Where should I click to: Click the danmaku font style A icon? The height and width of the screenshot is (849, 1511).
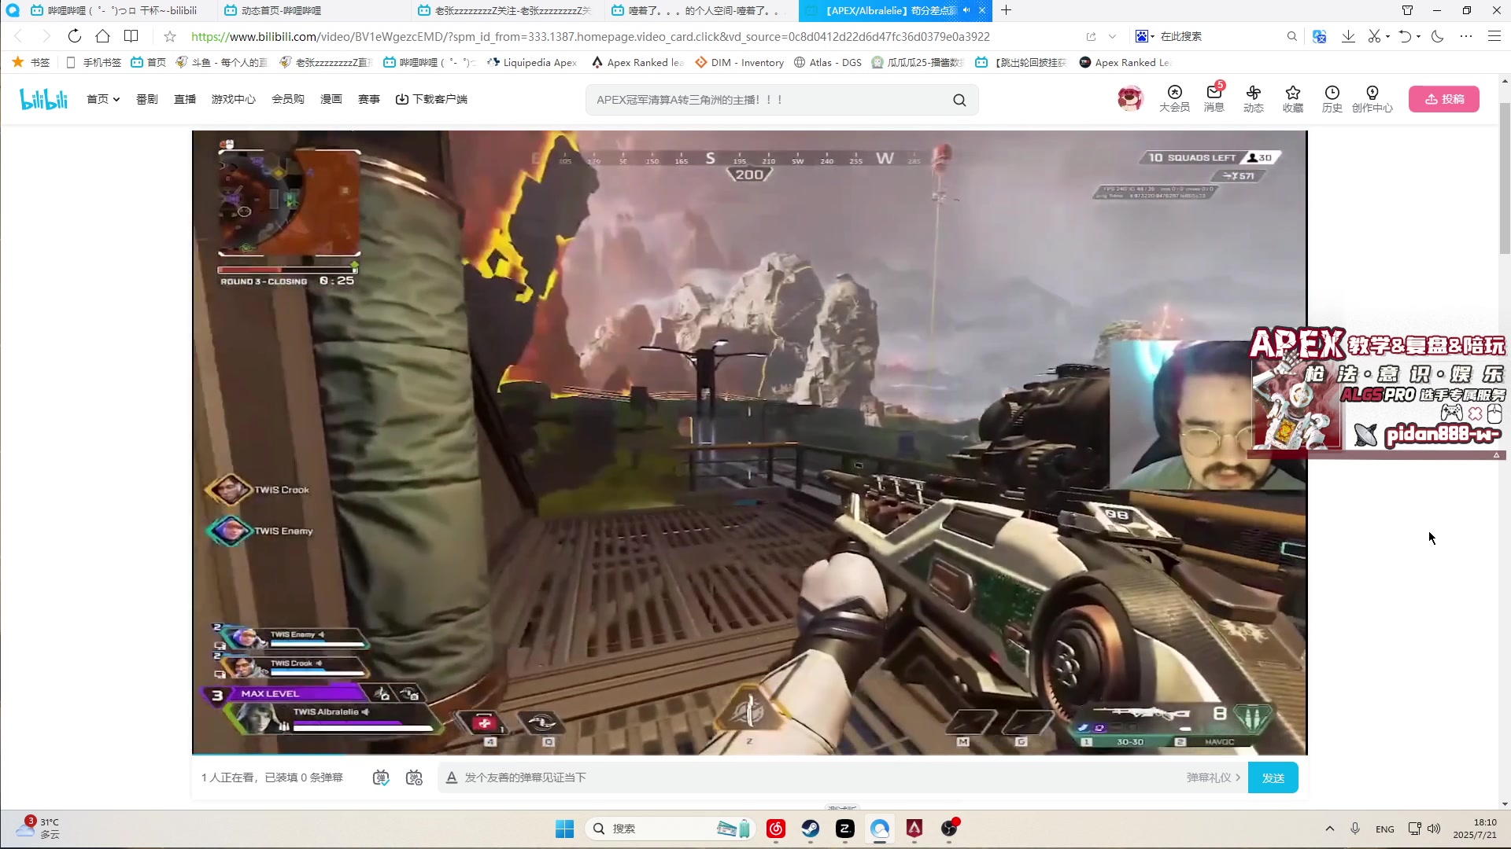coord(451,777)
